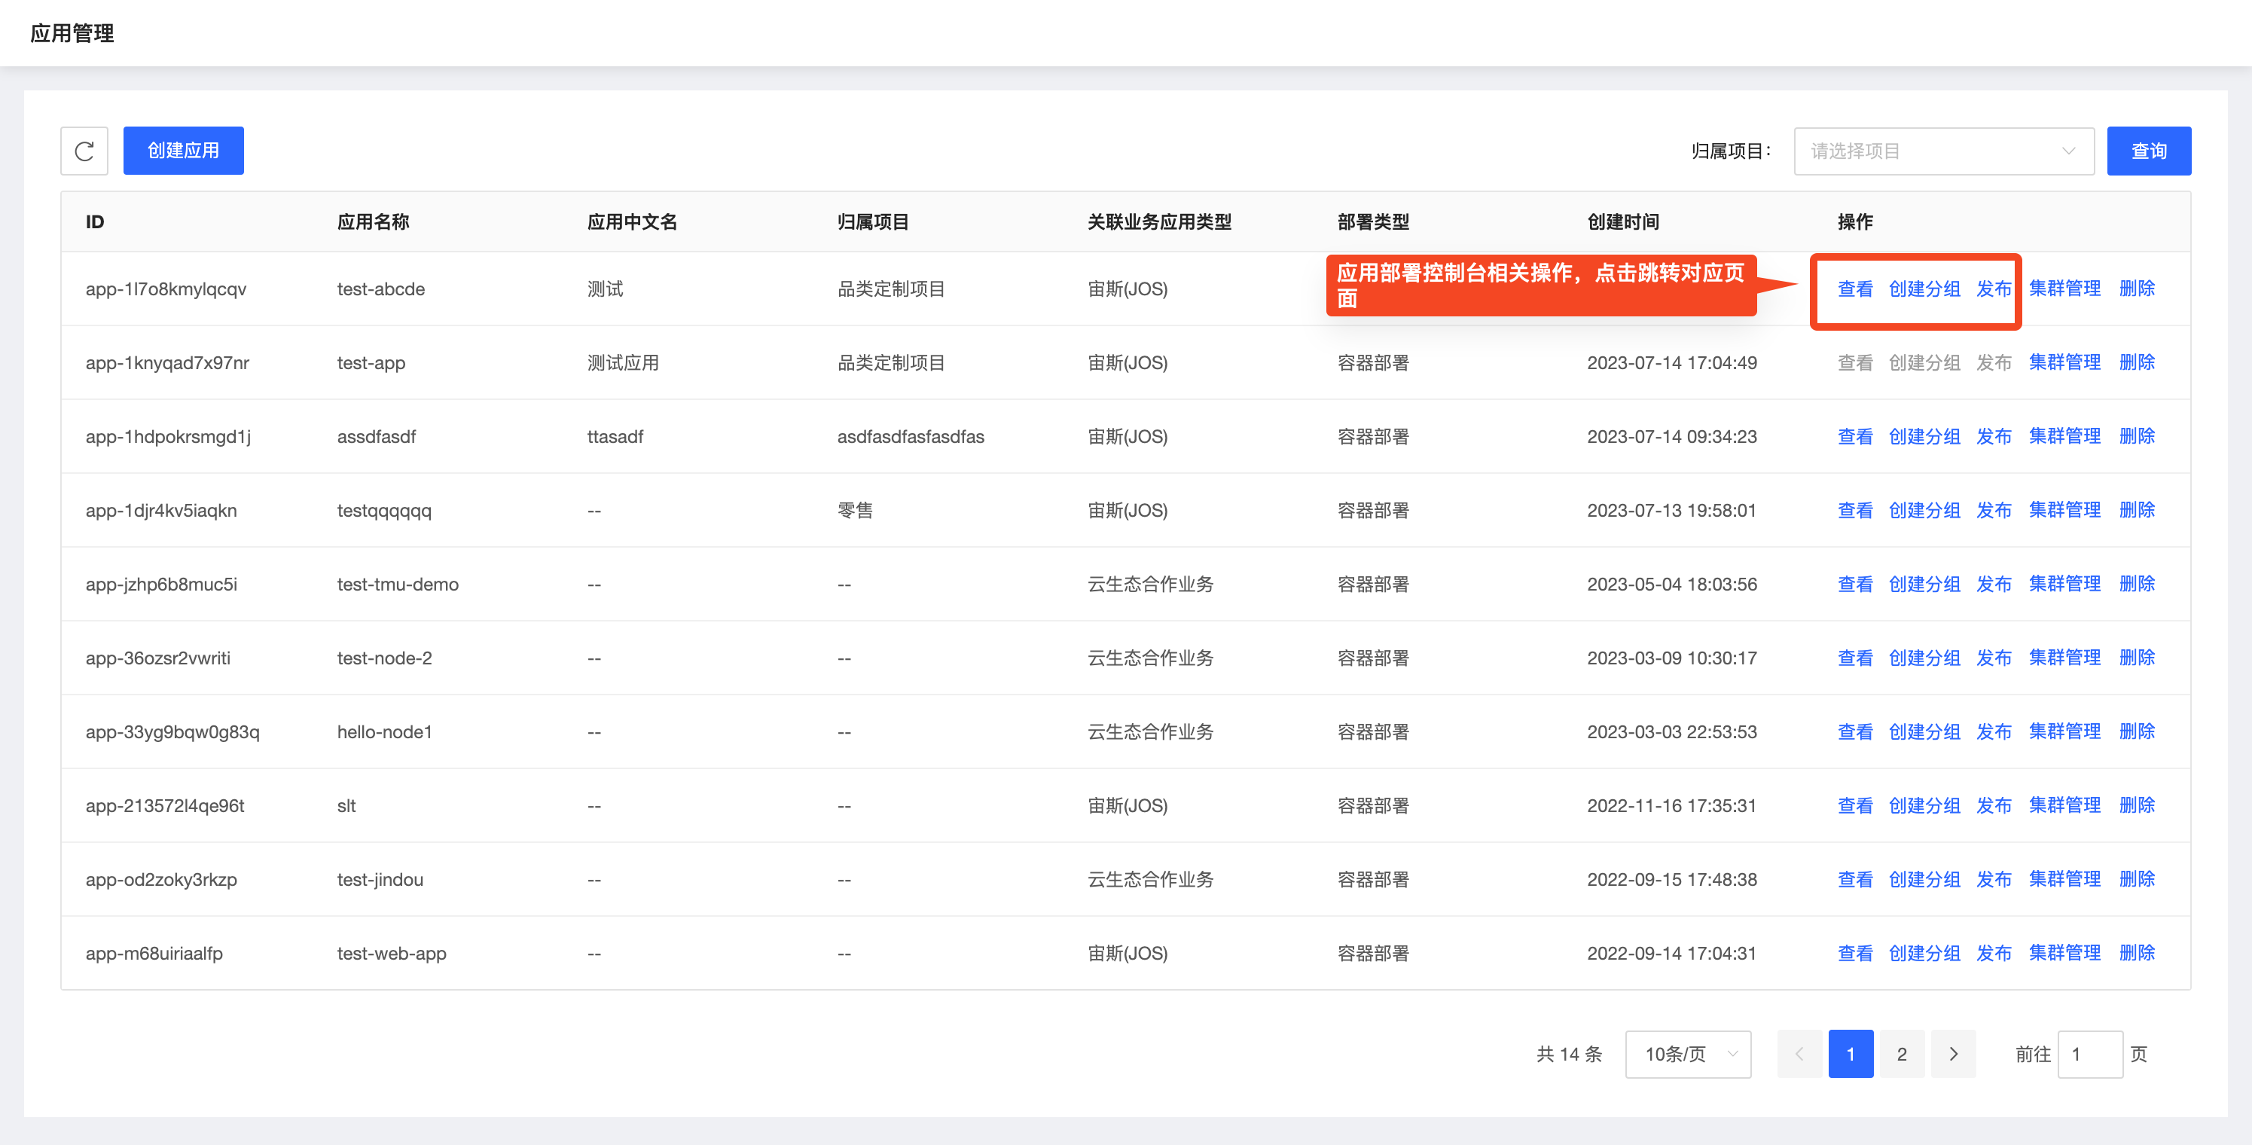Click 删除 on the assdfasdf row
The height and width of the screenshot is (1145, 2252).
pyautogui.click(x=2138, y=436)
